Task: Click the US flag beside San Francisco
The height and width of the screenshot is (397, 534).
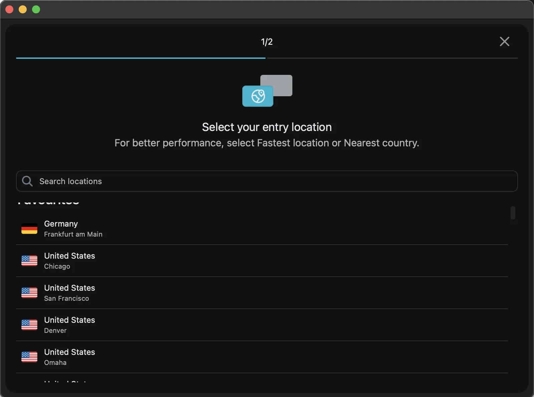Action: (x=29, y=293)
